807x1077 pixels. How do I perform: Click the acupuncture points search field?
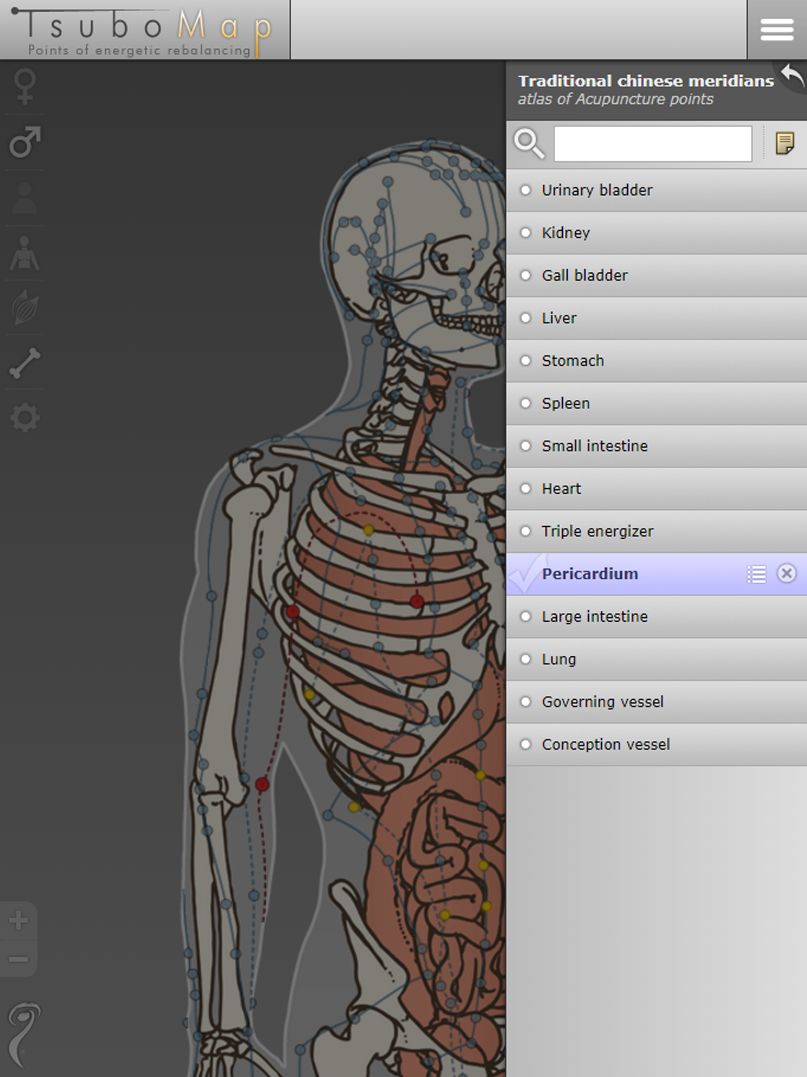(652, 144)
